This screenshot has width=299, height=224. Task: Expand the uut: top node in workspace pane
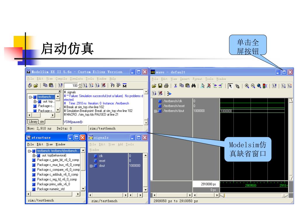click(35, 102)
